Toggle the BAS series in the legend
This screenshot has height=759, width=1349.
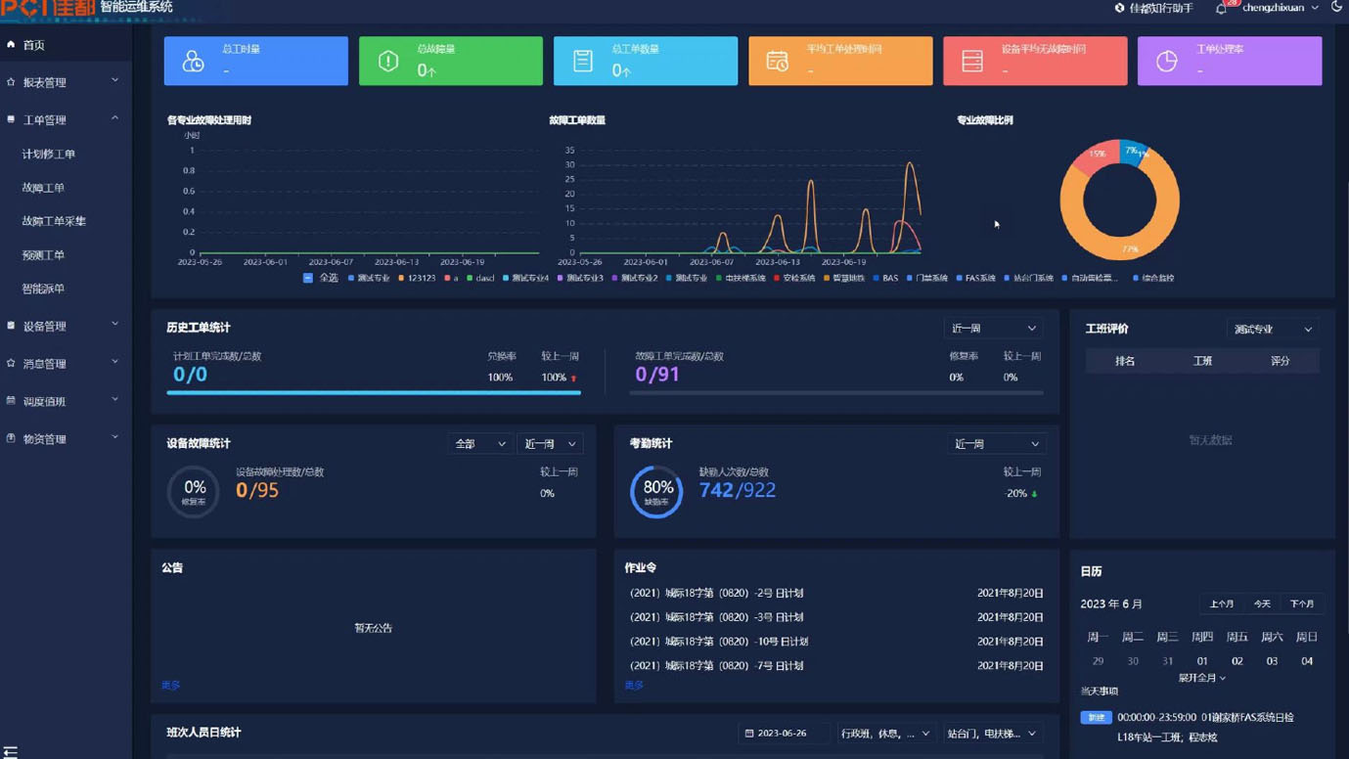(x=883, y=278)
